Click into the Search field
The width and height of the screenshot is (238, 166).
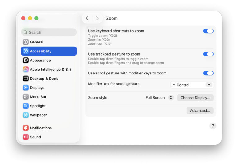(x=49, y=32)
